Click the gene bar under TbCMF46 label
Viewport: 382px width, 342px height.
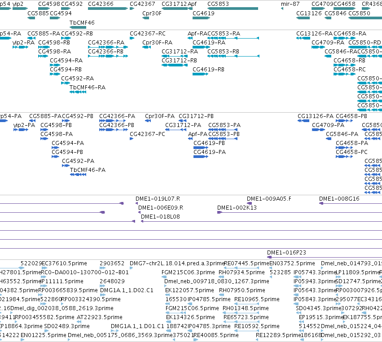tap(78, 27)
